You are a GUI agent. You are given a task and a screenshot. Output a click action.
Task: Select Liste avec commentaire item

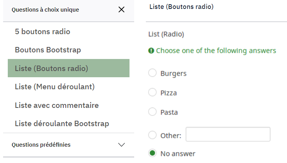[x=57, y=105]
